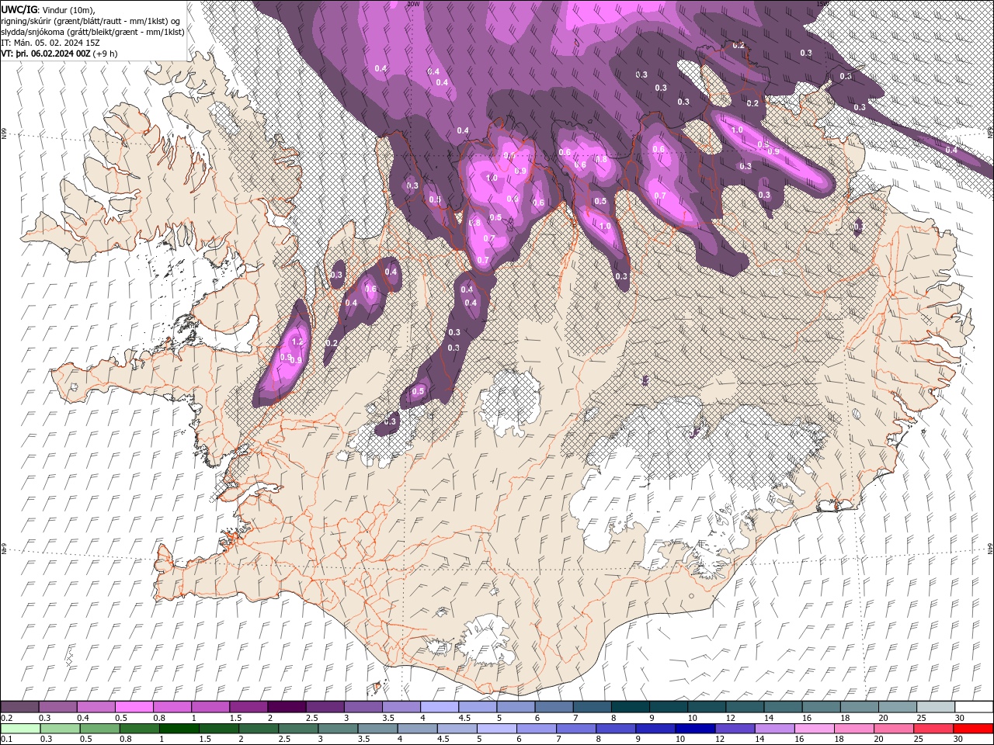Screen dimensions: 994x745
Task: Click the white swatch after 30, top legend row
Action: [974, 707]
